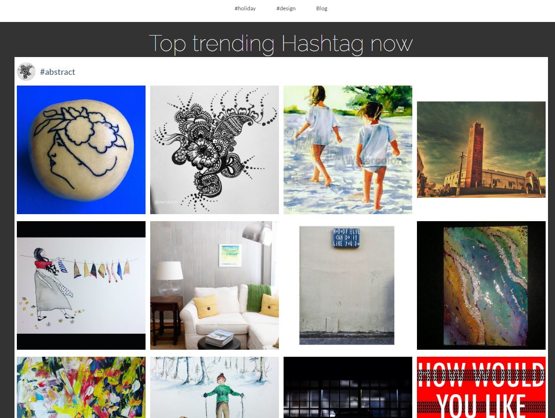
Task: Click the #abstract hashtag title
Action: click(x=58, y=72)
